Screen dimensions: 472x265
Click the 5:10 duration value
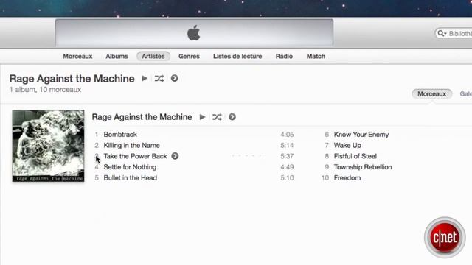tap(287, 178)
